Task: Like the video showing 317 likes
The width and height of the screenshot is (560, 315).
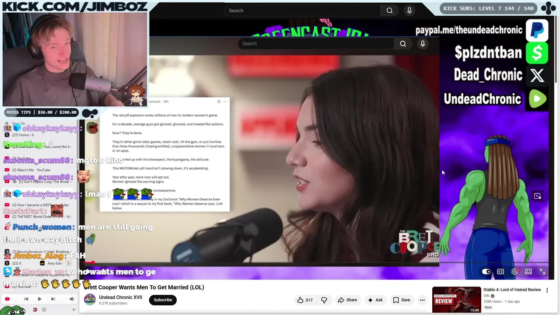Action: point(305,300)
